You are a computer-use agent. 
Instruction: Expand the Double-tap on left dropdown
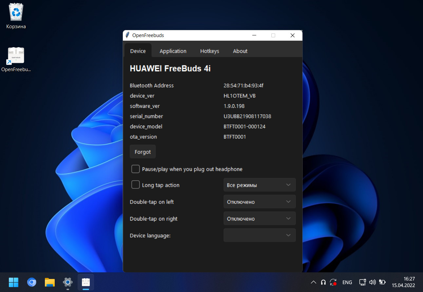pos(260,202)
